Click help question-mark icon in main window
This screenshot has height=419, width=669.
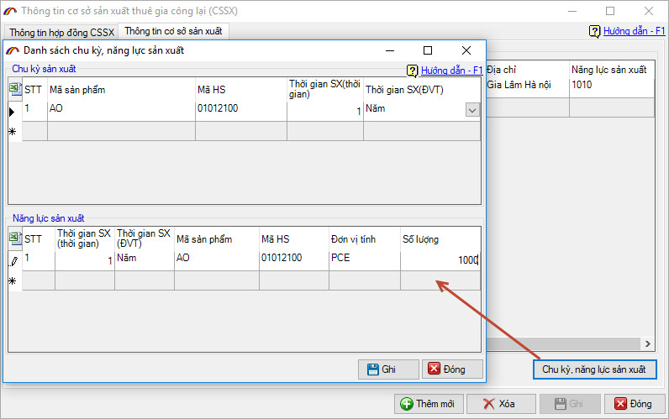pyautogui.click(x=595, y=32)
